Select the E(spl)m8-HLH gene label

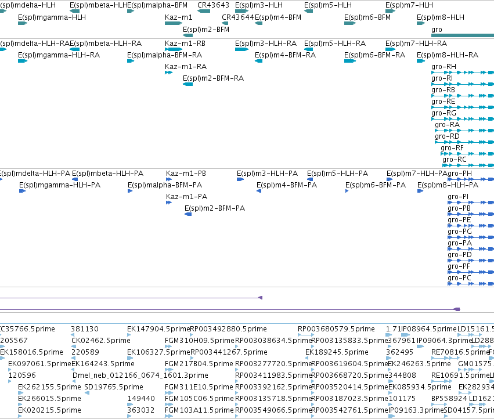[441, 17]
